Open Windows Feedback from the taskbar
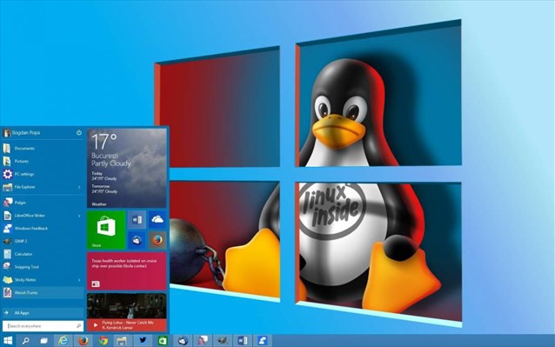 [263, 341]
